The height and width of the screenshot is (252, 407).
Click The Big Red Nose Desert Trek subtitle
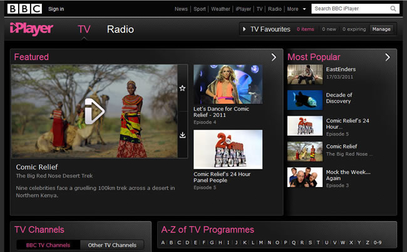click(x=54, y=176)
